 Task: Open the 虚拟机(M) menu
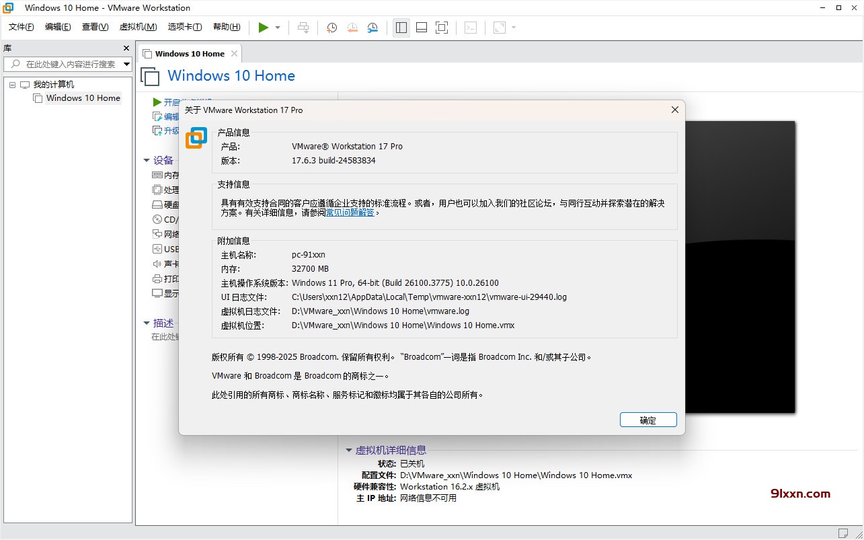(138, 27)
